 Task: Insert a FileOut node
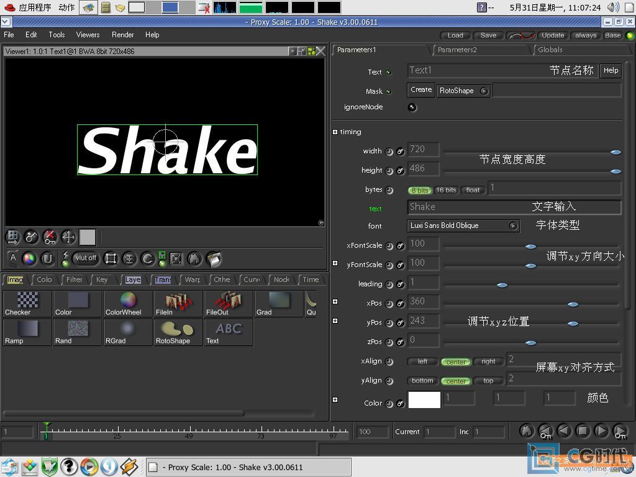point(229,303)
